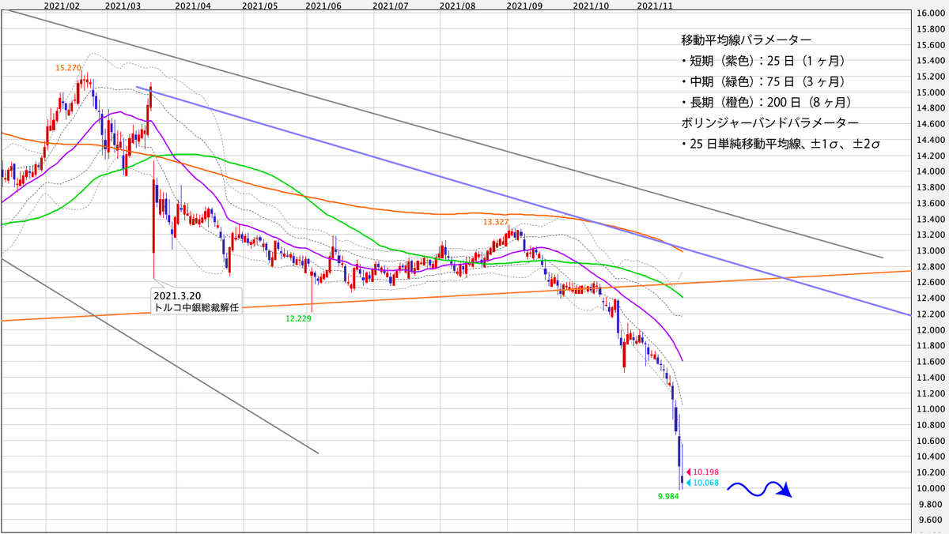
Task: Click the 11.000 price axis label
Action: 930,409
